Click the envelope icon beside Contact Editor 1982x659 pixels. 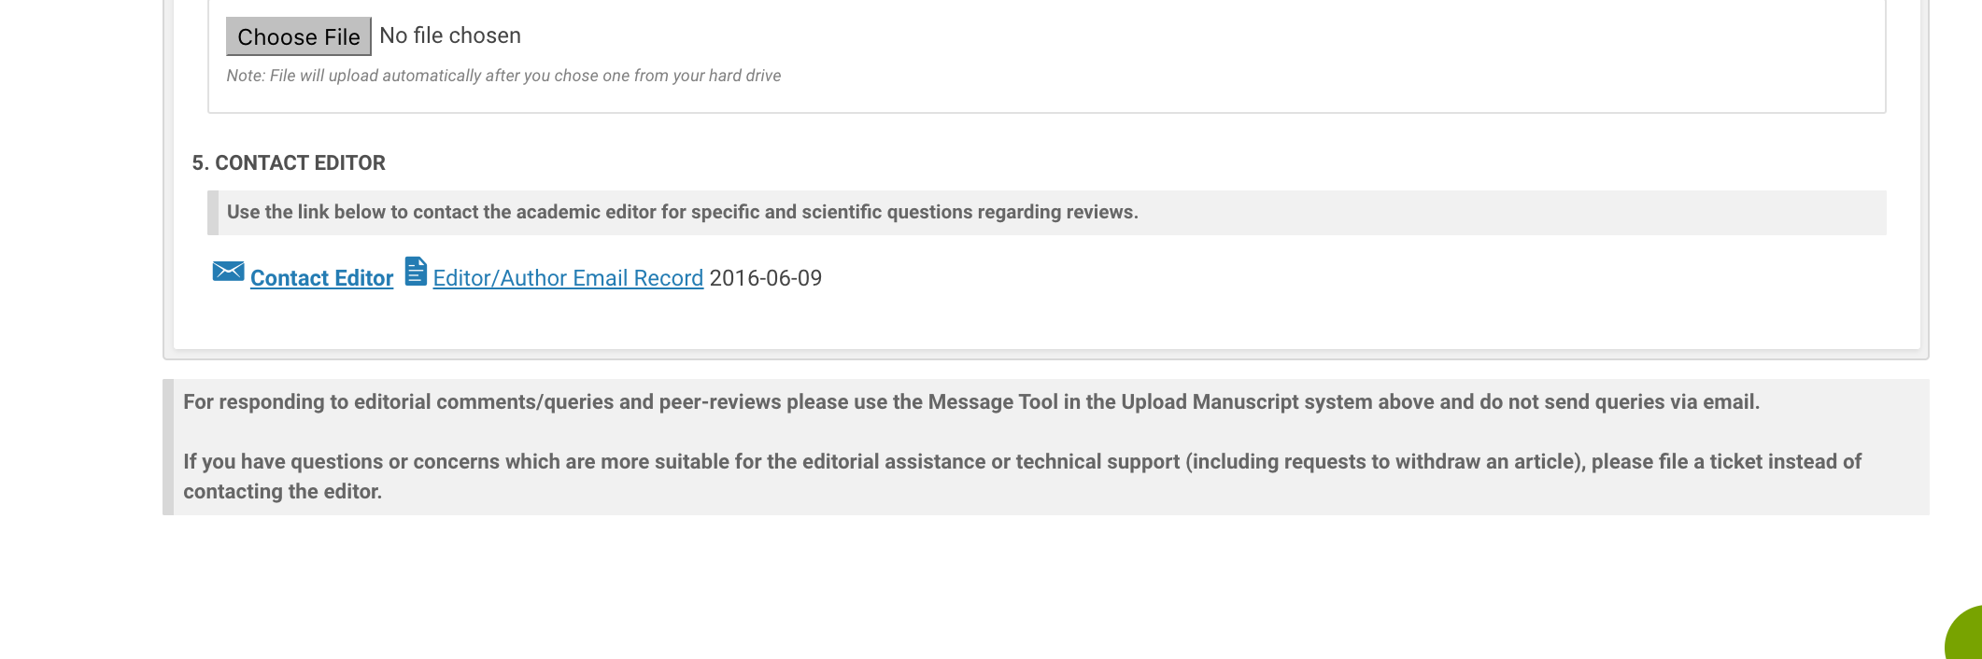click(228, 272)
